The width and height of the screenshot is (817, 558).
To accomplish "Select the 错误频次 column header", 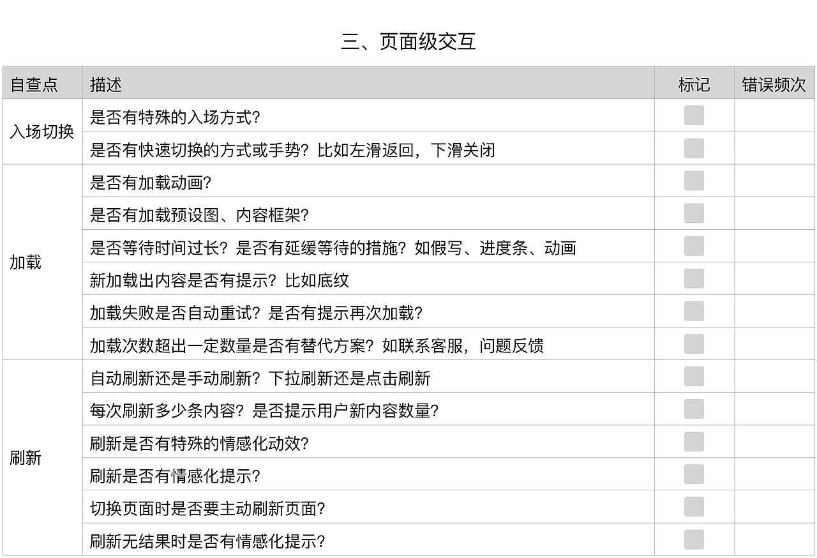I will [x=774, y=84].
